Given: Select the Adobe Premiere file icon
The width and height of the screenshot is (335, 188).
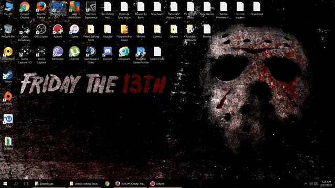Looking at the screenshot, I should 224,10.
